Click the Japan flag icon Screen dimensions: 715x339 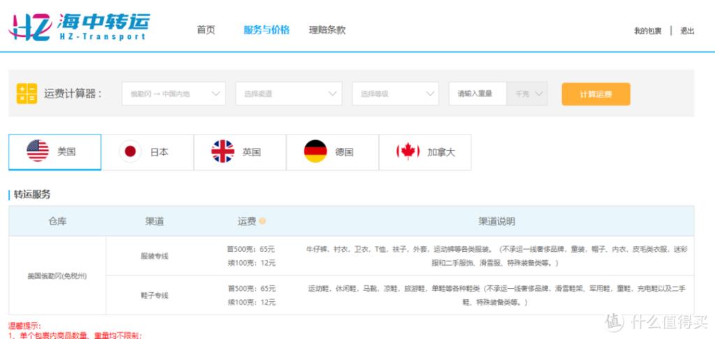pyautogui.click(x=131, y=151)
